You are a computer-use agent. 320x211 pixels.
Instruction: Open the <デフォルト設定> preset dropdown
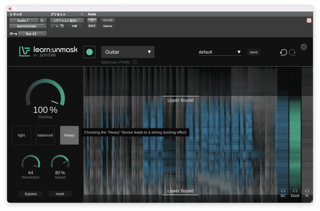coord(67,20)
